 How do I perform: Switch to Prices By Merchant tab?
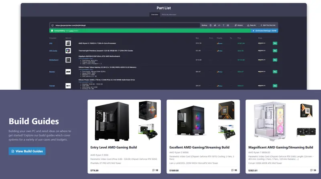(x=169, y=14)
